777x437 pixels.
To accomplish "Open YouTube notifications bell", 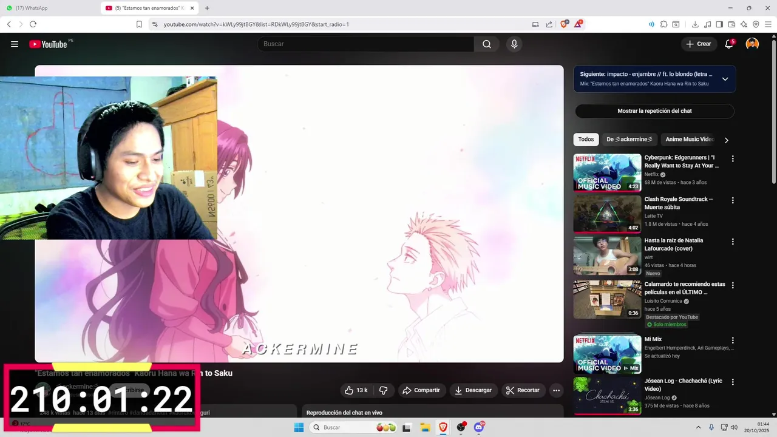I will (x=729, y=44).
